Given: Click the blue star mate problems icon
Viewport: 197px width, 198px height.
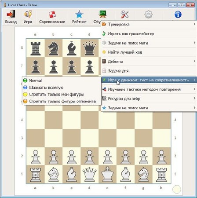Looking at the screenshot, I should coord(104,108).
